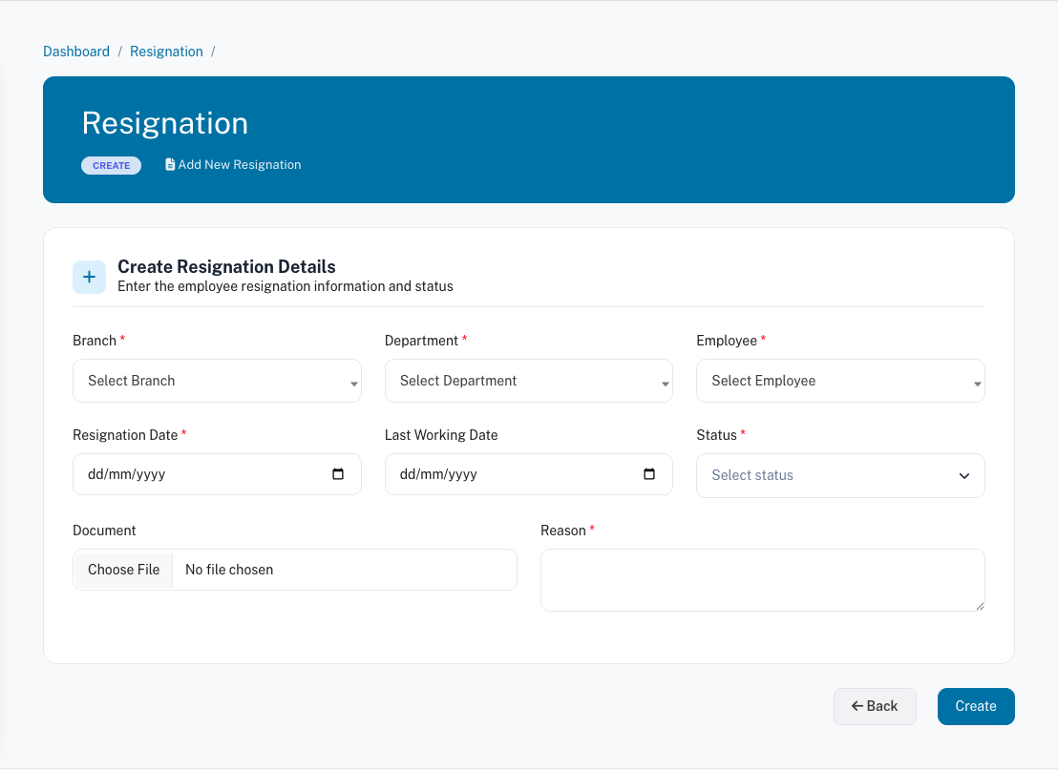Viewport: 1058px width, 770px height.
Task: Click the resize handle of Reason textarea
Action: [x=979, y=605]
